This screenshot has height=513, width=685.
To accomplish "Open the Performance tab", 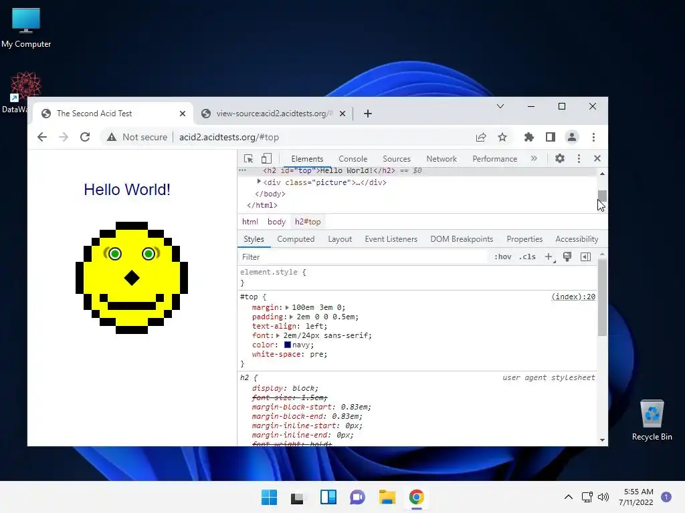I will (x=494, y=159).
